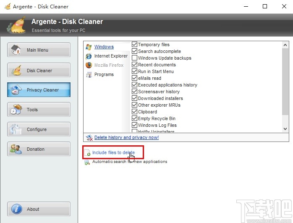Open the Configure section

pyautogui.click(x=39, y=129)
